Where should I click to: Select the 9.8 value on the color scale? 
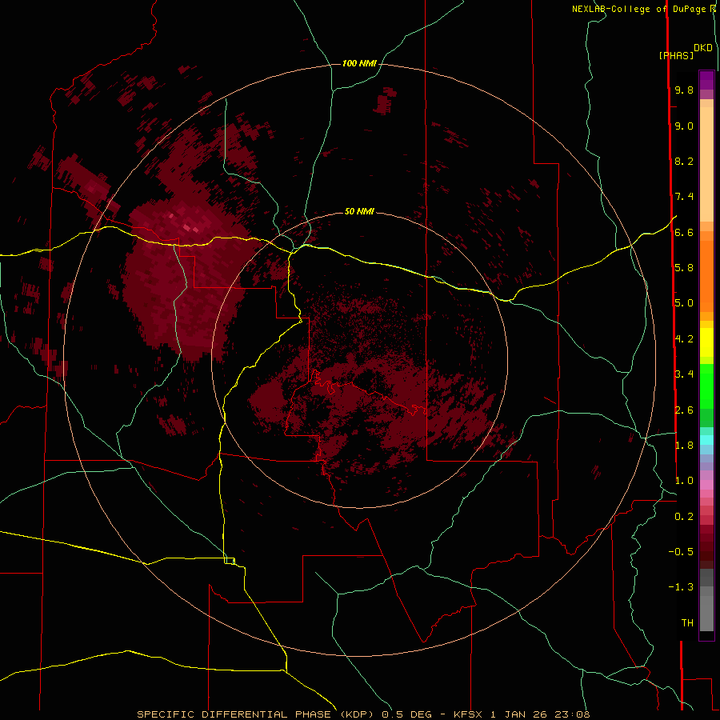[684, 90]
